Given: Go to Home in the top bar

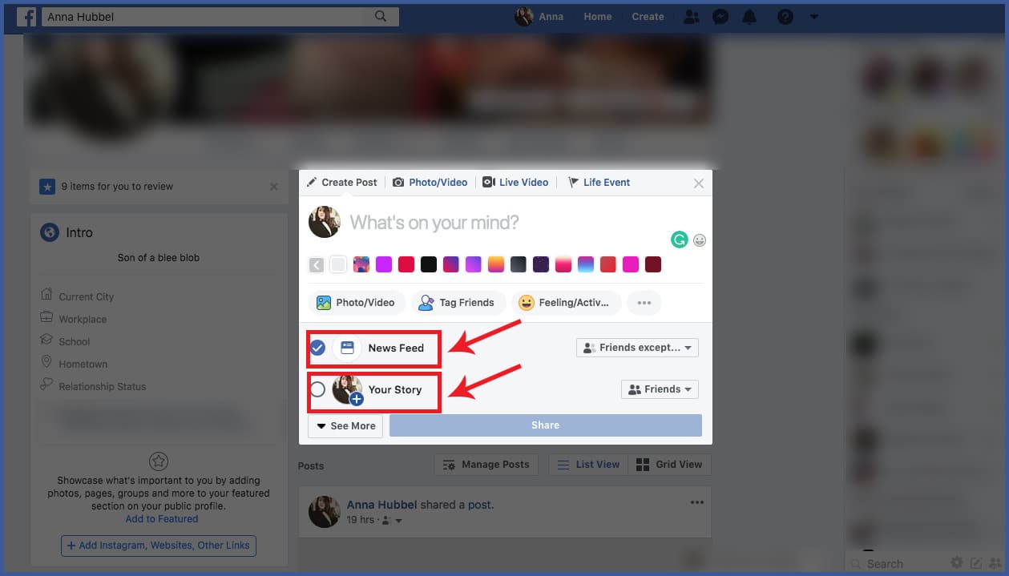Looking at the screenshot, I should (x=598, y=16).
